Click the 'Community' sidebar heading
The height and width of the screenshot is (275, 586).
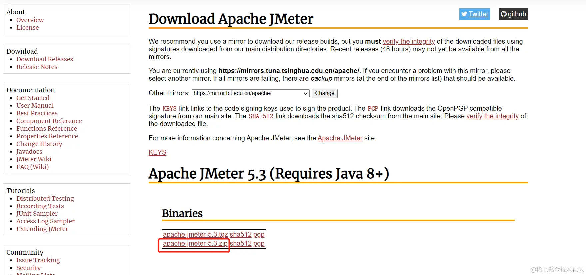click(x=25, y=252)
